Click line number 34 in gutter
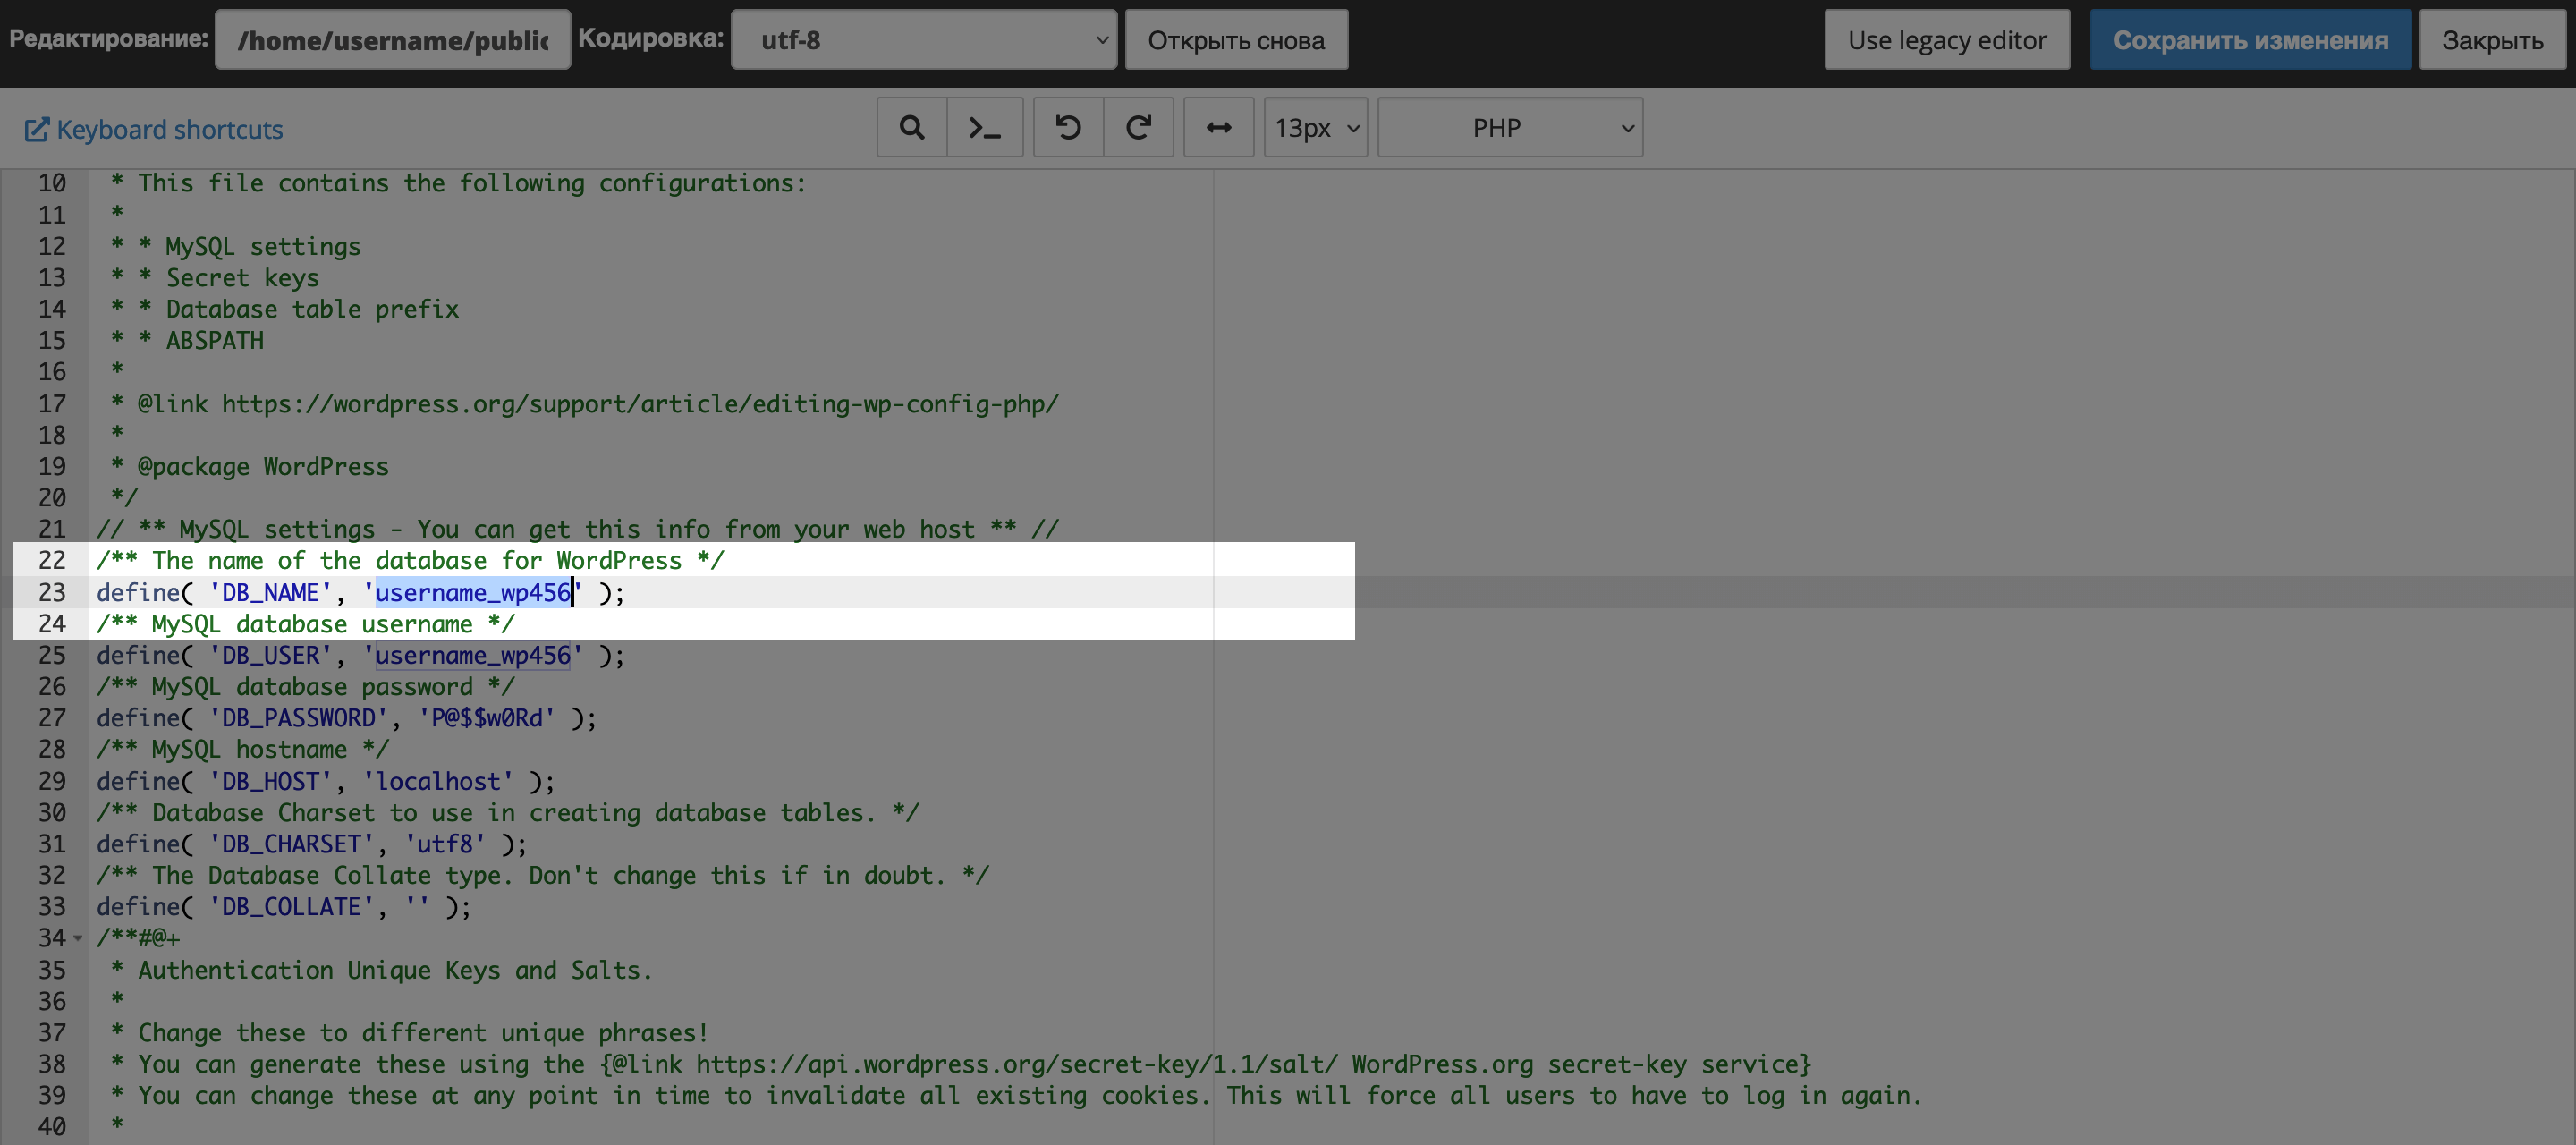 tap(52, 938)
